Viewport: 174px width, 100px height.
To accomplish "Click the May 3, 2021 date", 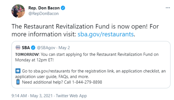I will point(41,96).
